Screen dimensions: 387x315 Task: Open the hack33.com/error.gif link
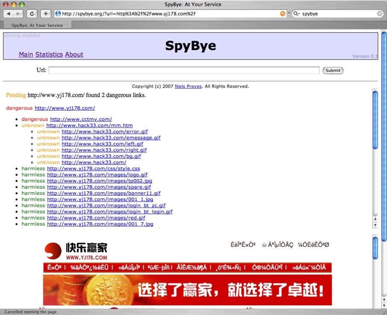tap(105, 131)
